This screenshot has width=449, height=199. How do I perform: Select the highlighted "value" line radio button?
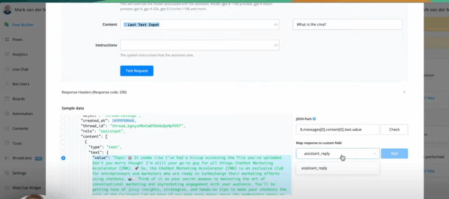63,157
